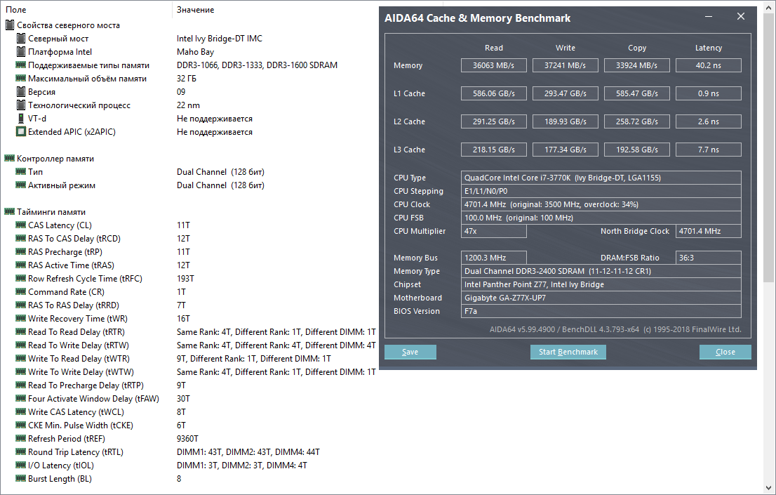
Task: Select the L3 Cache Latency value 7.7 ns
Action: [709, 150]
